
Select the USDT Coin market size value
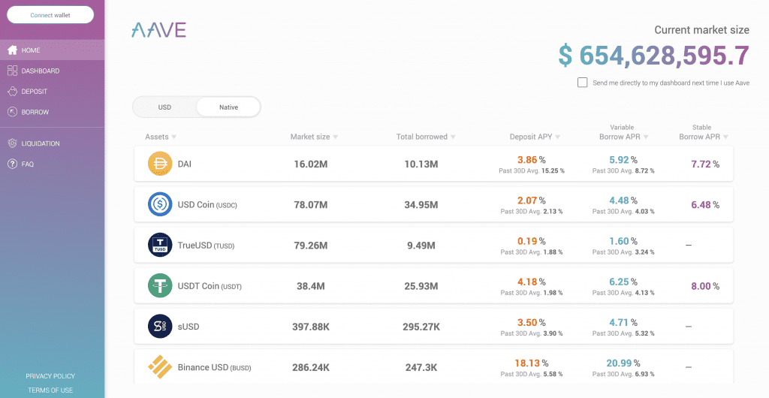(309, 286)
